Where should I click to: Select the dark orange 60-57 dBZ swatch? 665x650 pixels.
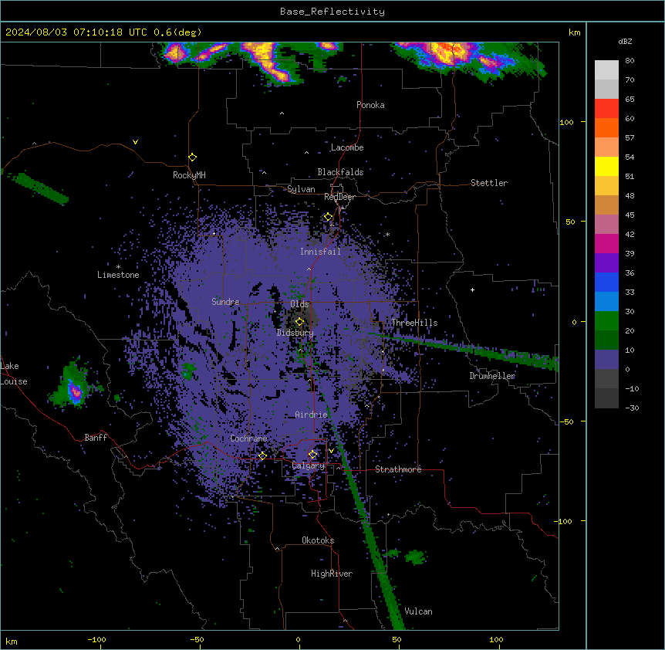[606, 127]
